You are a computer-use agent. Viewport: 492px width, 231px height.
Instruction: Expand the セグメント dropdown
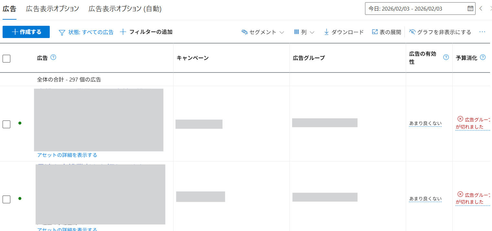pos(263,32)
